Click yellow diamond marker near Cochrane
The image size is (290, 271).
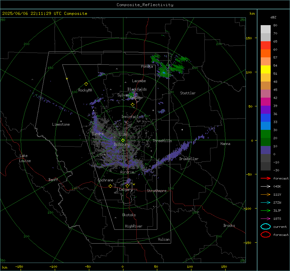[x=110, y=186]
